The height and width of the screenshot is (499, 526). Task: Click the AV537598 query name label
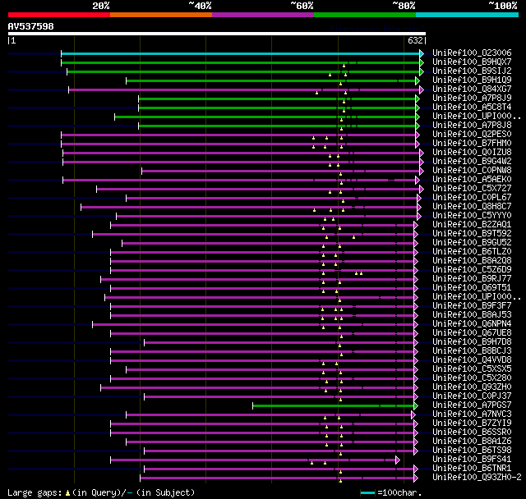(31, 26)
